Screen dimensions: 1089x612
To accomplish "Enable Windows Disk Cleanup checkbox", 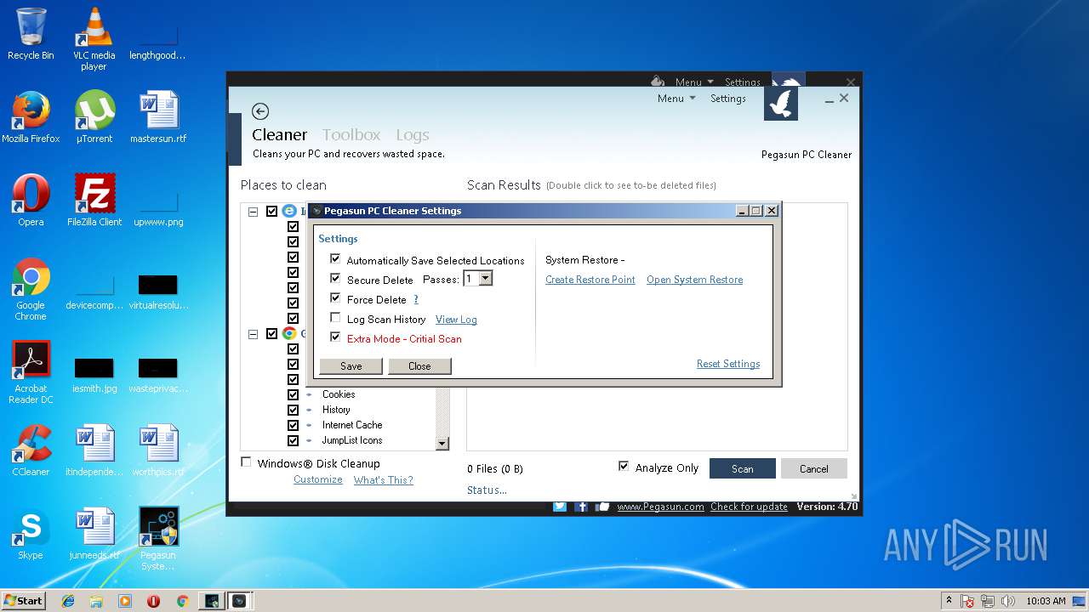I will [x=246, y=462].
